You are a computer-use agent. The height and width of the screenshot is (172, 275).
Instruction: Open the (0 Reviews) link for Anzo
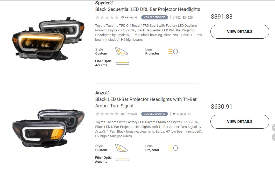click(x=129, y=114)
